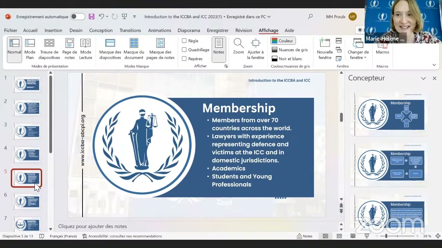Click fit slide to window icon

click(x=438, y=236)
